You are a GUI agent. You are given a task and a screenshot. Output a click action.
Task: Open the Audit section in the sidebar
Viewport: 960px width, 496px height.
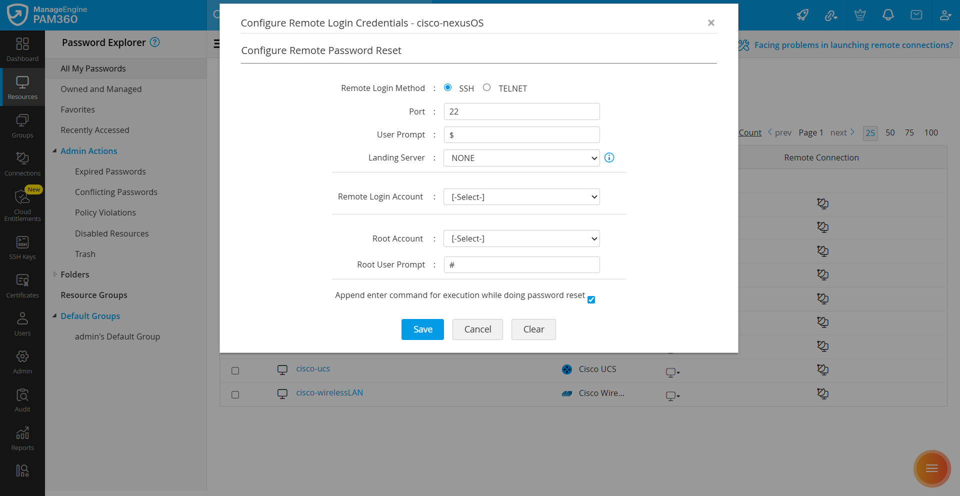(x=22, y=398)
